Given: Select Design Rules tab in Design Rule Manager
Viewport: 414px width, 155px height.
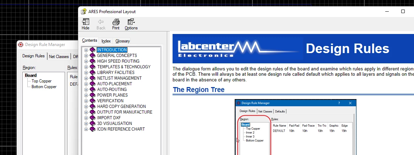Looking at the screenshot, I should tap(33, 56).
